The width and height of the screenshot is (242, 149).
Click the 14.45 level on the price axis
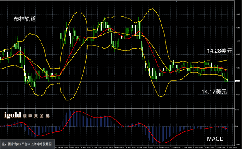pyautogui.click(x=238, y=14)
